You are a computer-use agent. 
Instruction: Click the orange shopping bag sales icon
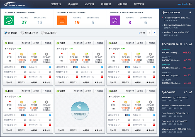pyautogui.click(x=62, y=20)
